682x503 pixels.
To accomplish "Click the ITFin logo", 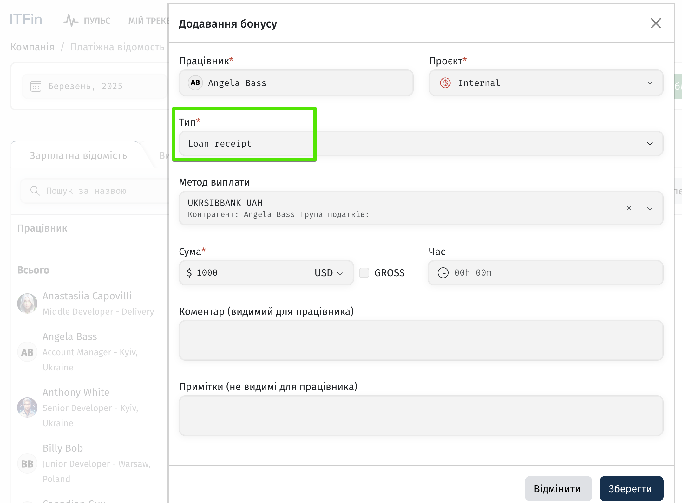I will click(x=26, y=19).
